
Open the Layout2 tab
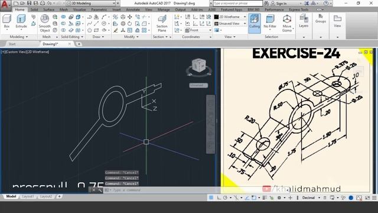tap(46, 196)
